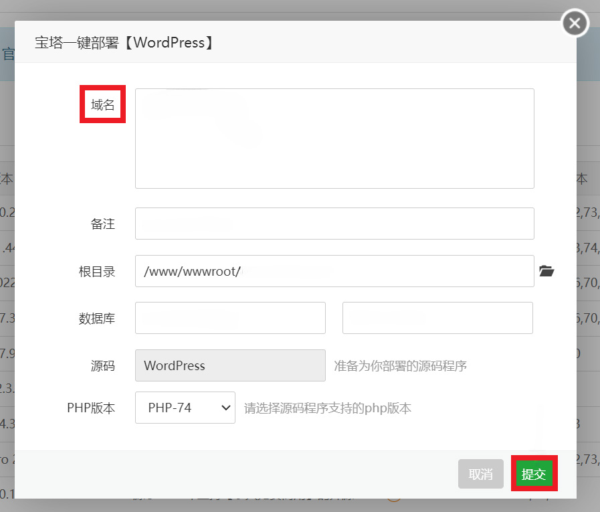Click the 数据库 label
The image size is (600, 512).
(97, 319)
